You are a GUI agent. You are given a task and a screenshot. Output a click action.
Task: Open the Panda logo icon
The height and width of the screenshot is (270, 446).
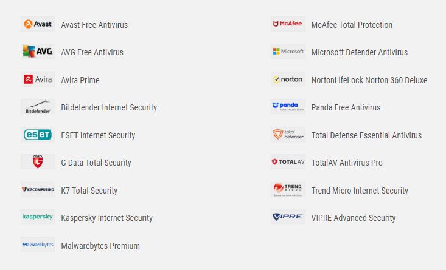coord(288,107)
